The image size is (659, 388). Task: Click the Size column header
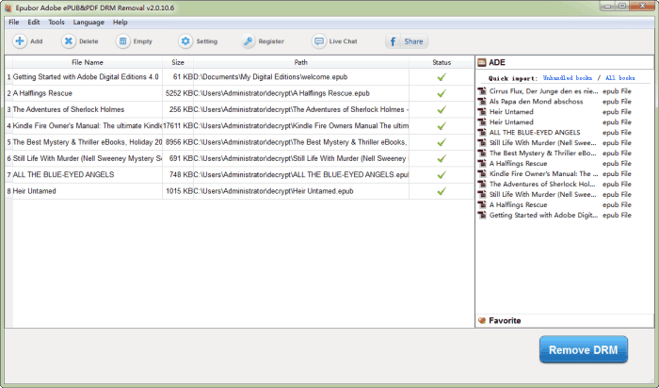pyautogui.click(x=178, y=62)
